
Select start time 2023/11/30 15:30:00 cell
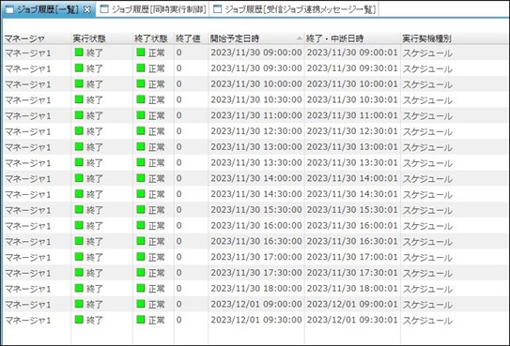256,210
